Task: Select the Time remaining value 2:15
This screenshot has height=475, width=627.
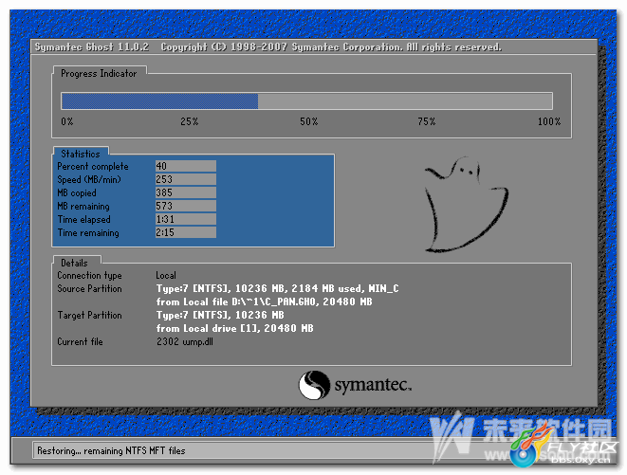Action: [186, 232]
